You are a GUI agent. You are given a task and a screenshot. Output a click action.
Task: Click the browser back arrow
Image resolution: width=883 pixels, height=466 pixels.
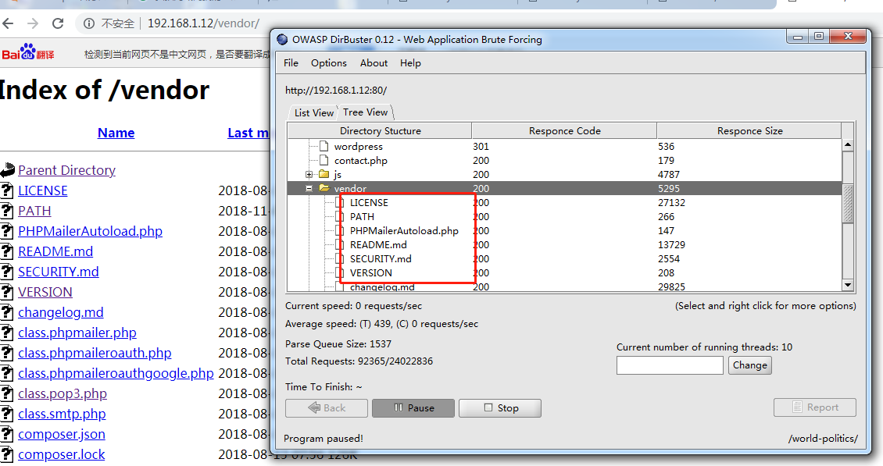(x=8, y=23)
